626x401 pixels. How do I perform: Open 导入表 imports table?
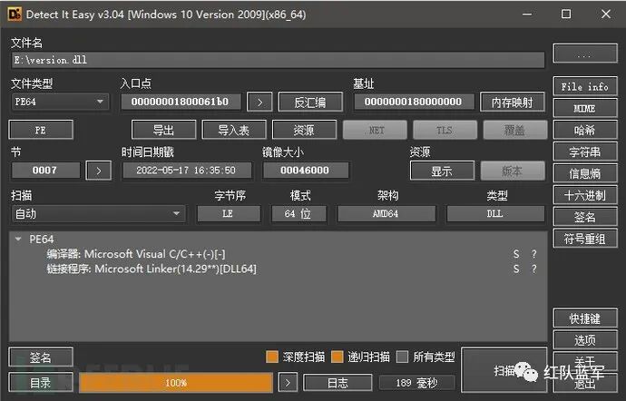234,130
